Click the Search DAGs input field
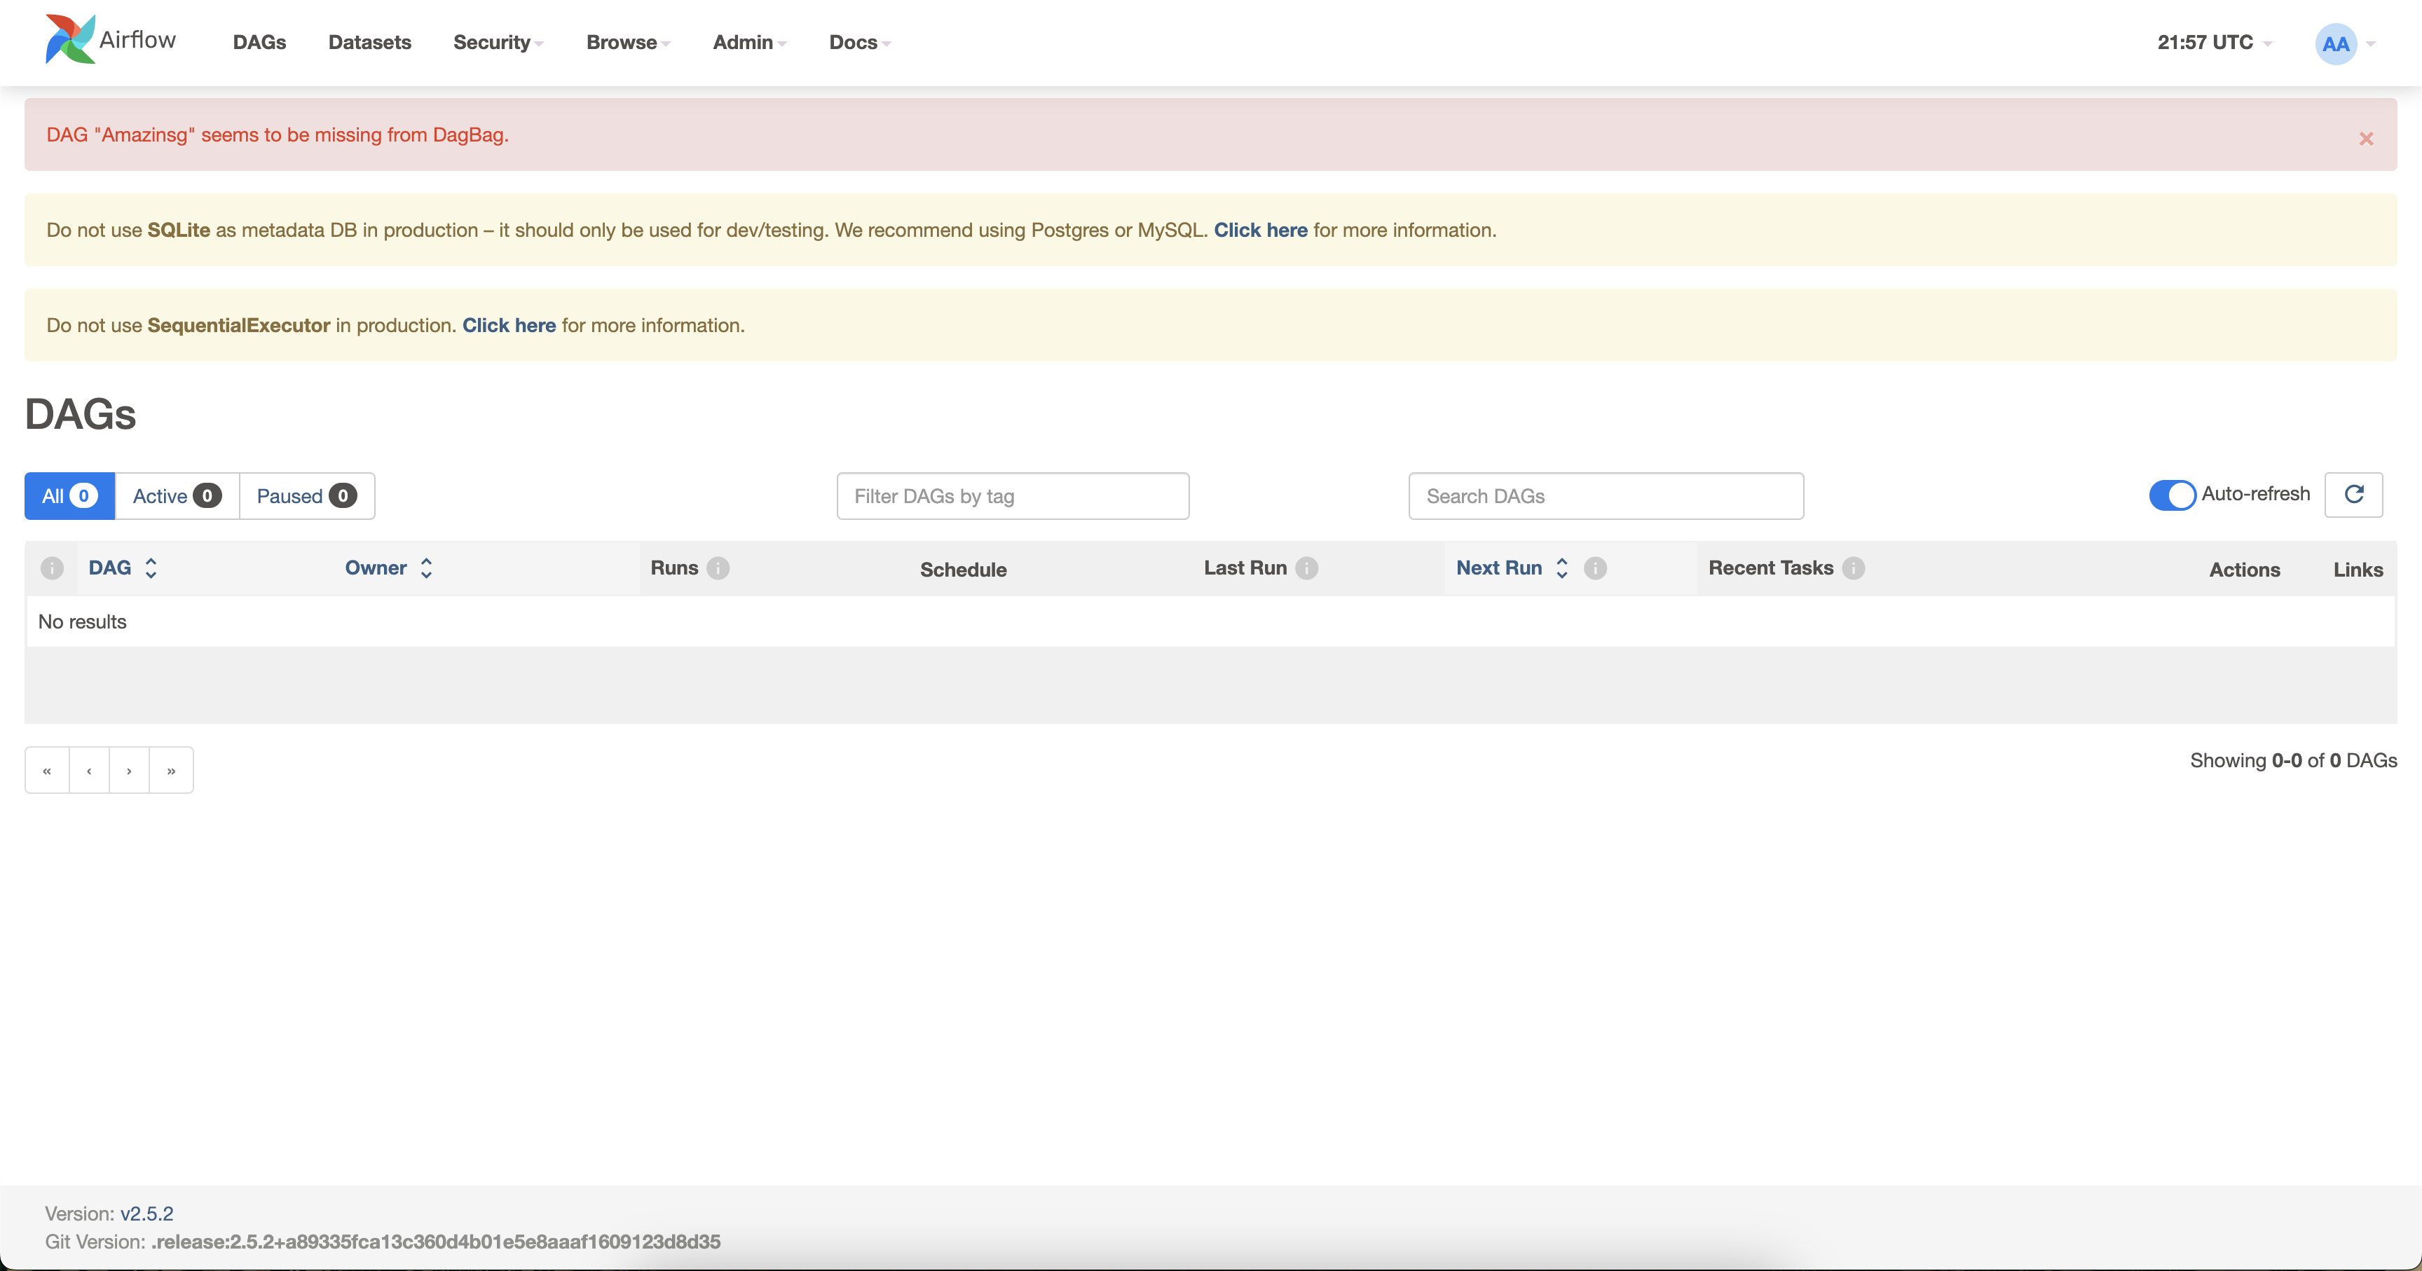Viewport: 2422px width, 1271px height. coord(1605,495)
